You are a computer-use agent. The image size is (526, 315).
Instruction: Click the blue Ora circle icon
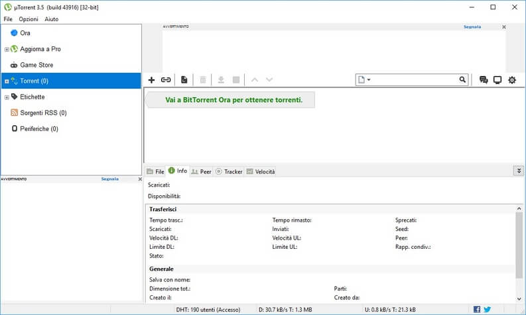(14, 33)
